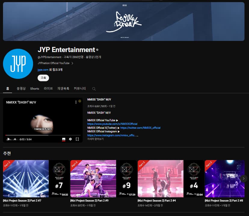
Task: Toggle subscription state via 구독 button
Action: pos(43,78)
